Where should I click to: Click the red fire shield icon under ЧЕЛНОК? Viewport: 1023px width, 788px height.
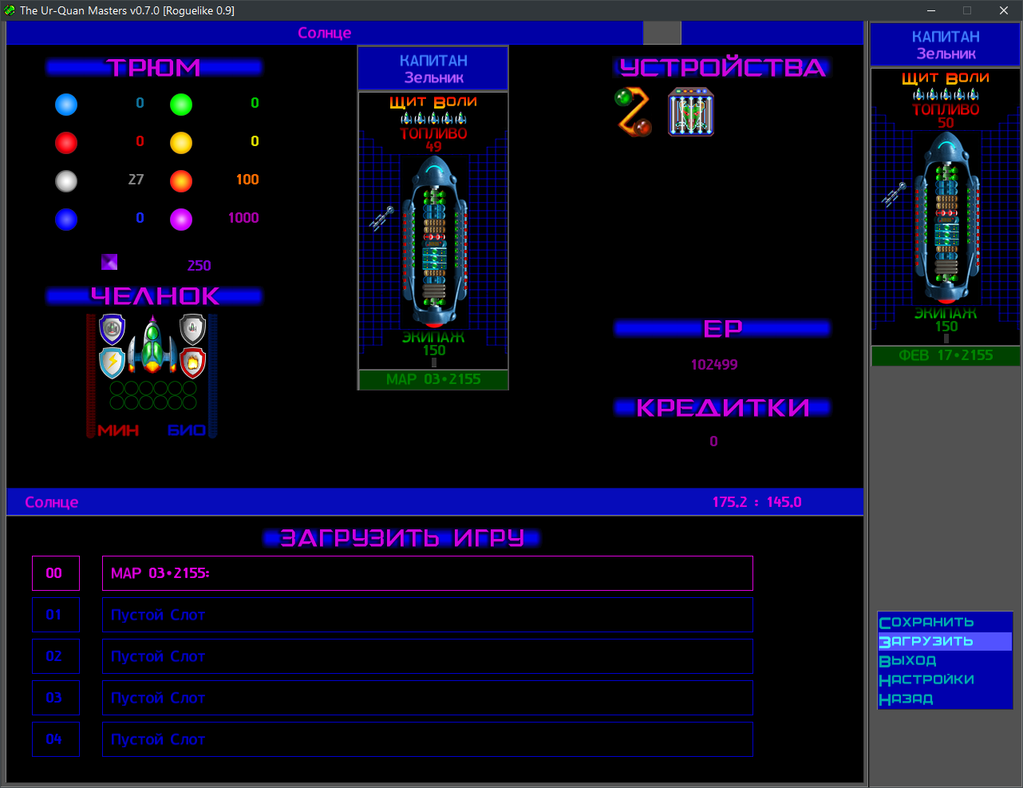(x=192, y=362)
